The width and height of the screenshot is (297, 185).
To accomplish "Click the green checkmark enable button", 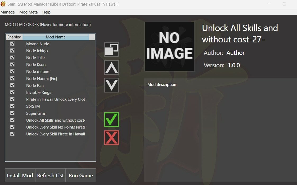I will tap(111, 120).
